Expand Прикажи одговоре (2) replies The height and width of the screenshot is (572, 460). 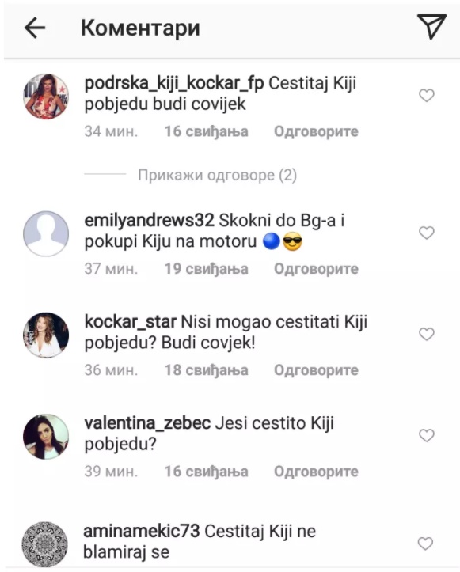pos(217,176)
